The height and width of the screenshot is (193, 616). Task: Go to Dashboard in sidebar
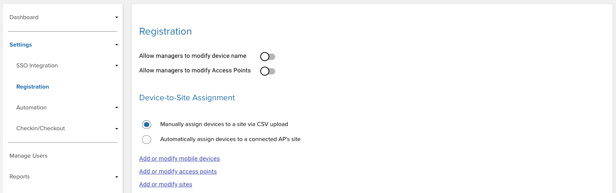tap(24, 17)
